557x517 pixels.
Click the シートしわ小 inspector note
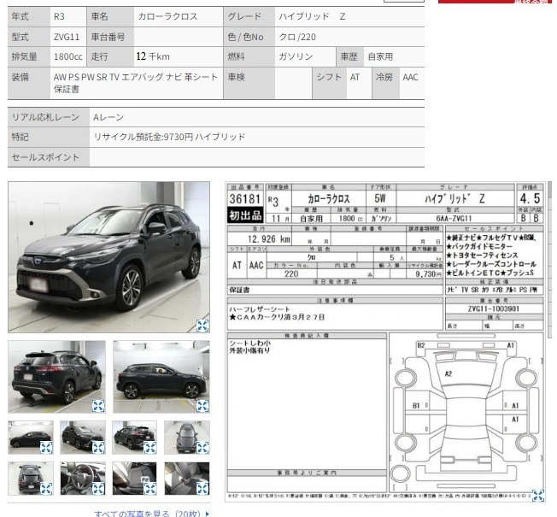(249, 344)
